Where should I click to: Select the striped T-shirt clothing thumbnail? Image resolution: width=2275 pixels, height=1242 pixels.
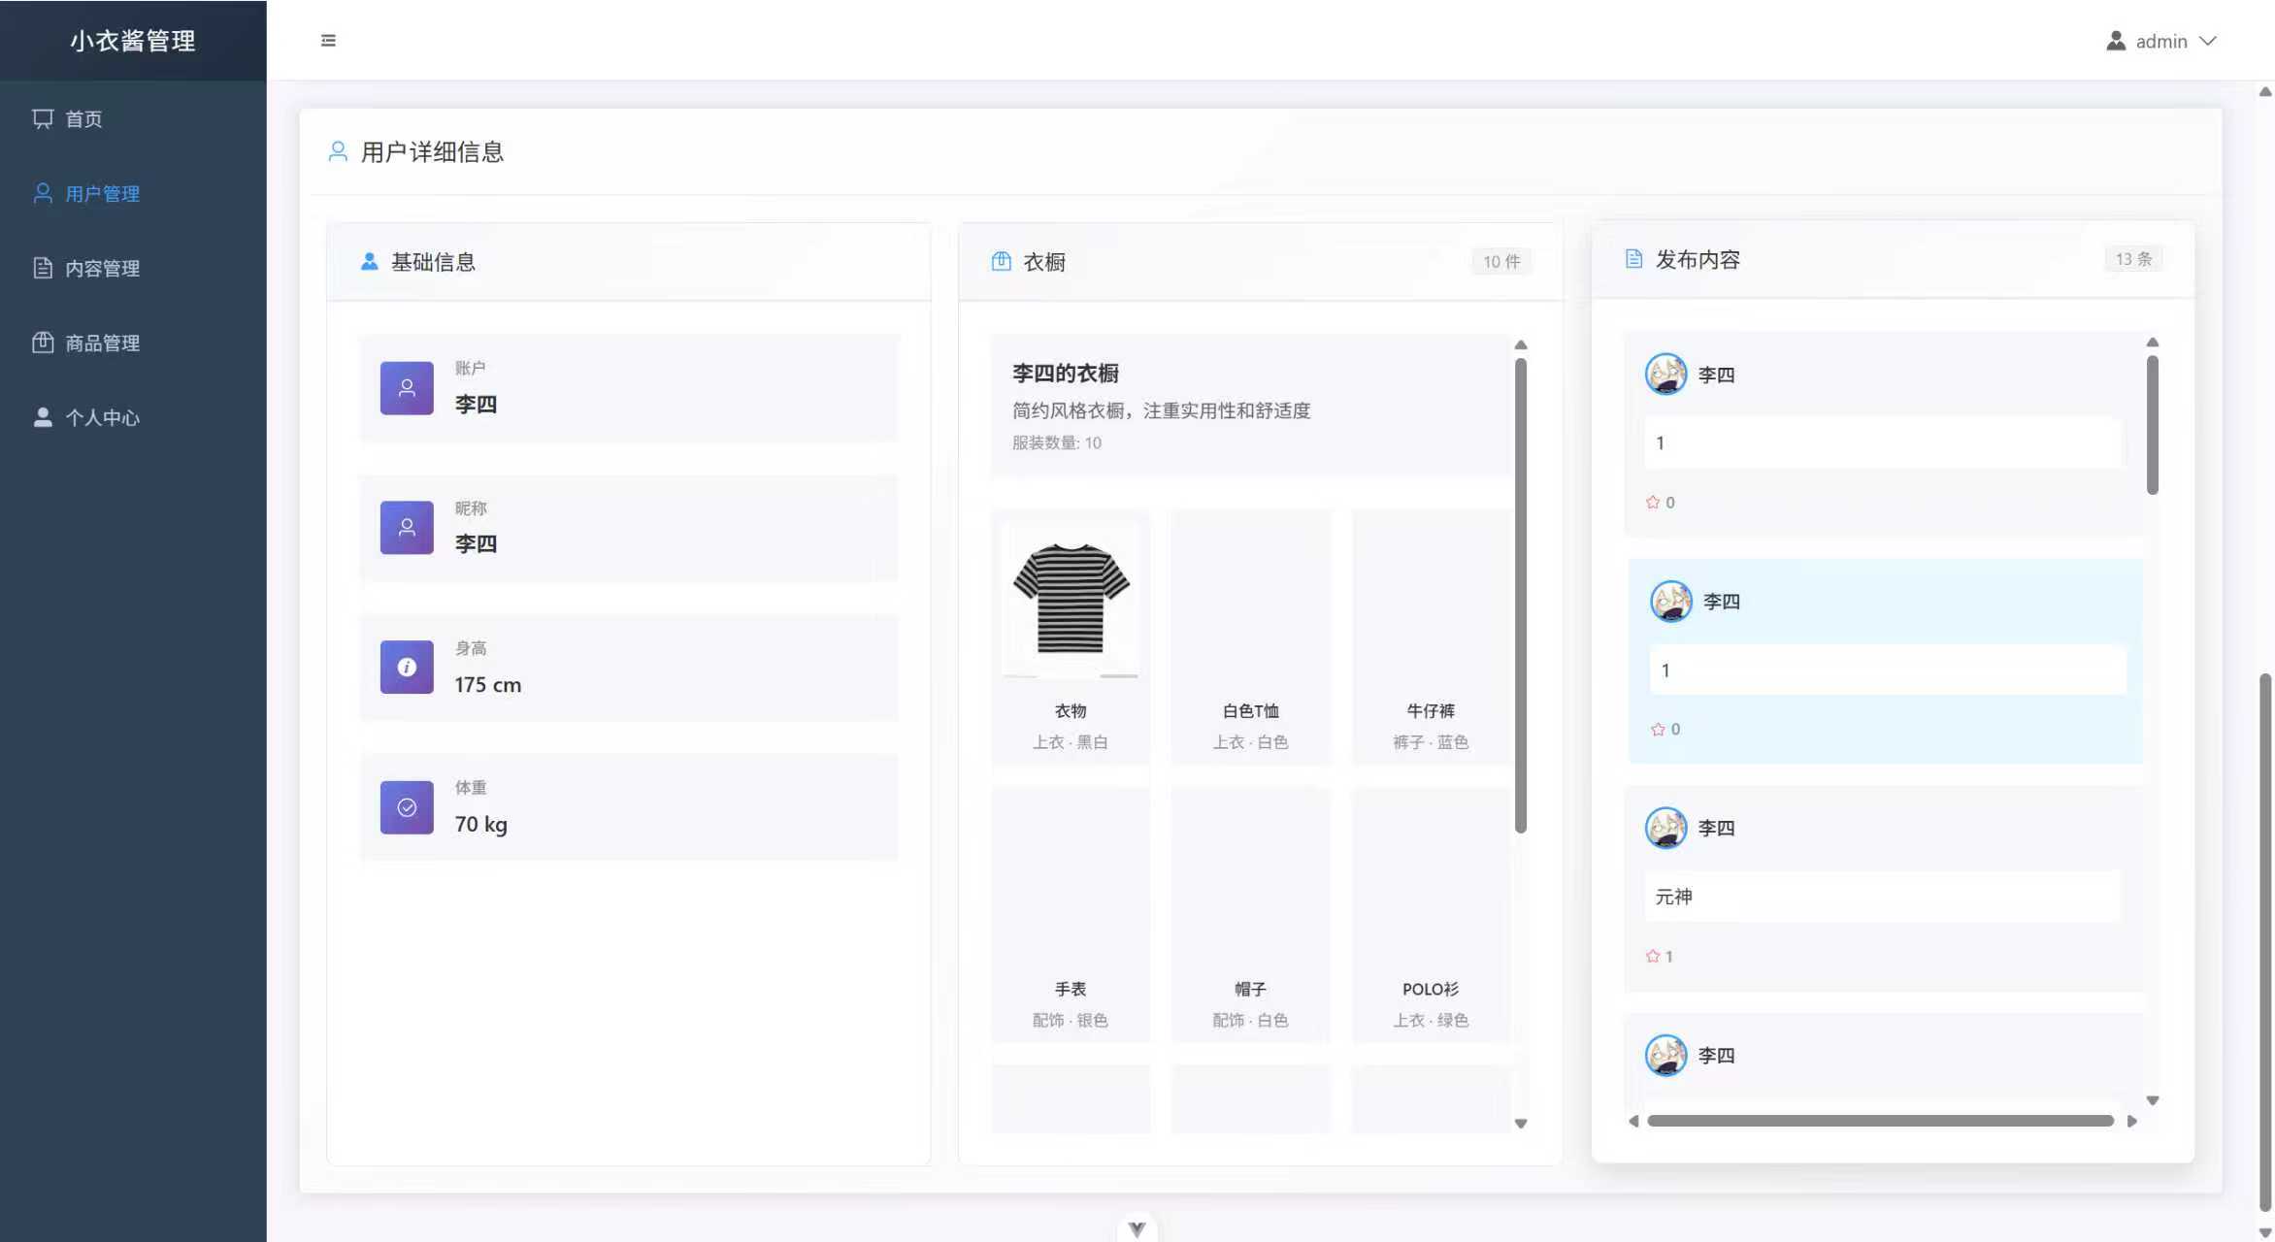(x=1071, y=599)
